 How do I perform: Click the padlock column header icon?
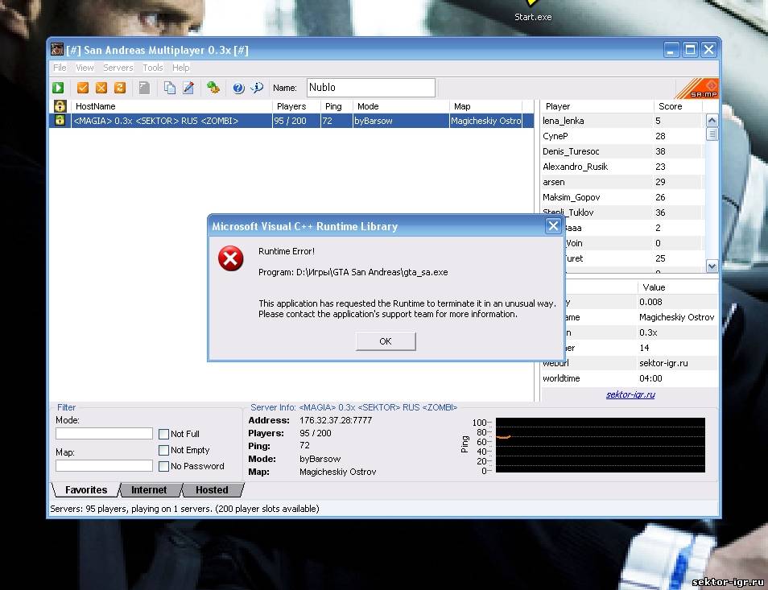[60, 105]
